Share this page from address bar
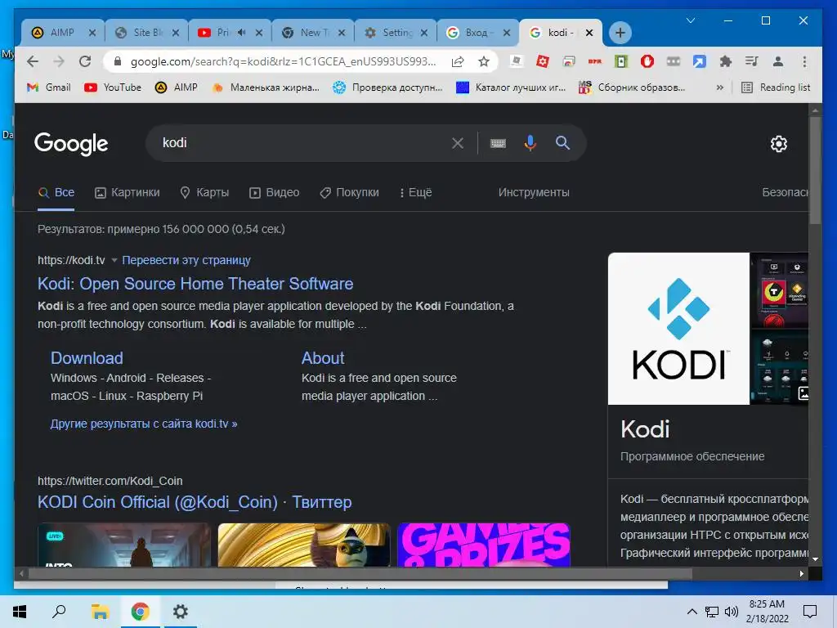Image resolution: width=837 pixels, height=628 pixels. click(x=458, y=62)
